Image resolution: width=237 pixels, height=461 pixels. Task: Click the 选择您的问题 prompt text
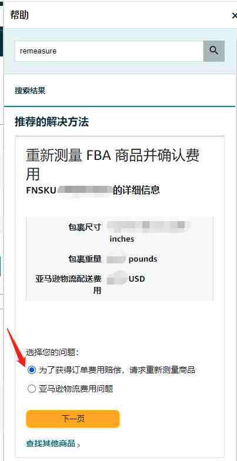tap(52, 352)
